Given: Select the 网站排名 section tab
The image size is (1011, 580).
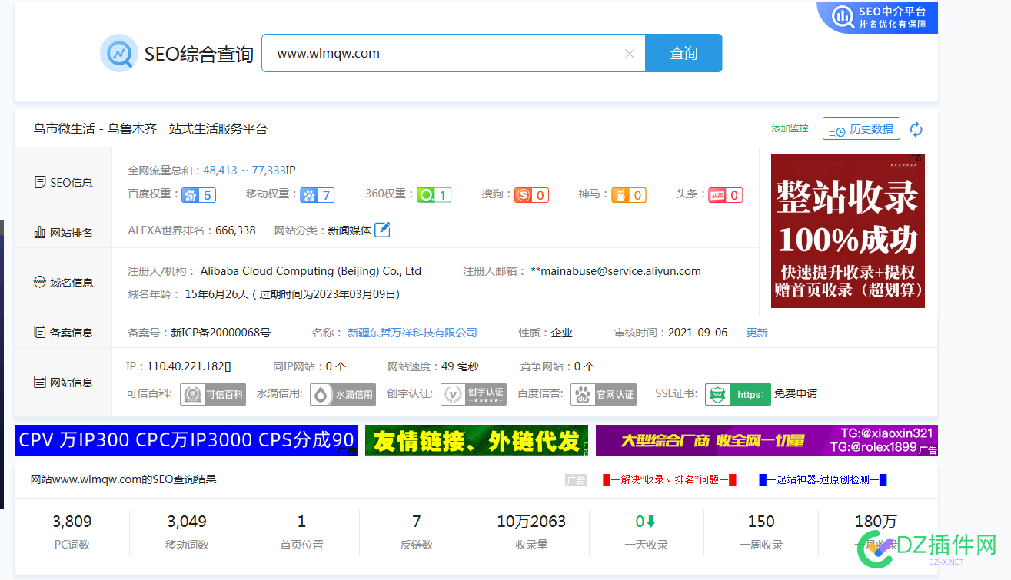Looking at the screenshot, I should coord(64,232).
